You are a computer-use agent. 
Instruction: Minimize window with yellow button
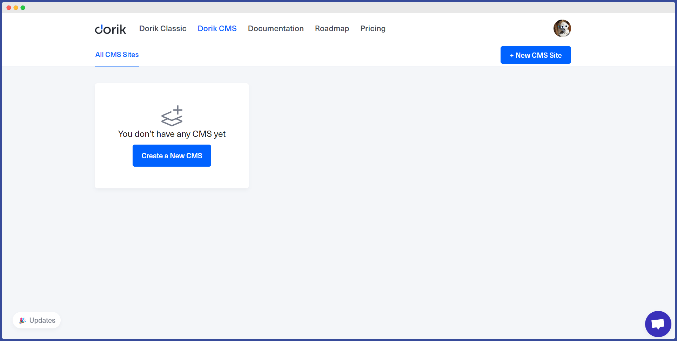[x=16, y=8]
